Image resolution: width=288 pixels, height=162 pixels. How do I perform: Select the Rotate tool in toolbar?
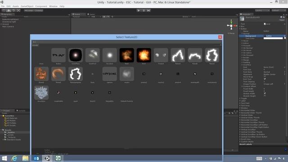tap(13, 10)
